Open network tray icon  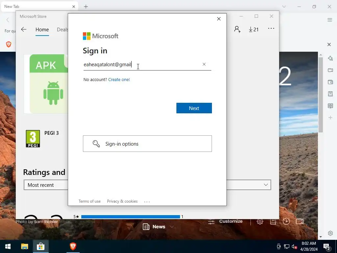pos(287,246)
